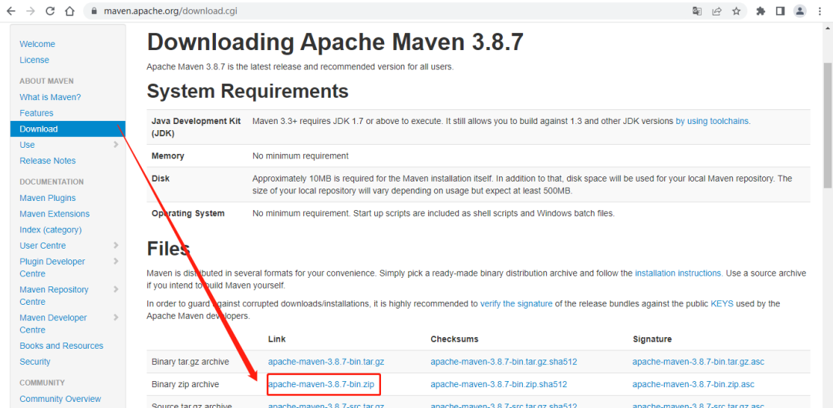Image resolution: width=833 pixels, height=408 pixels.
Task: Click the 'No minimum requirement' Memory value
Action: click(300, 156)
